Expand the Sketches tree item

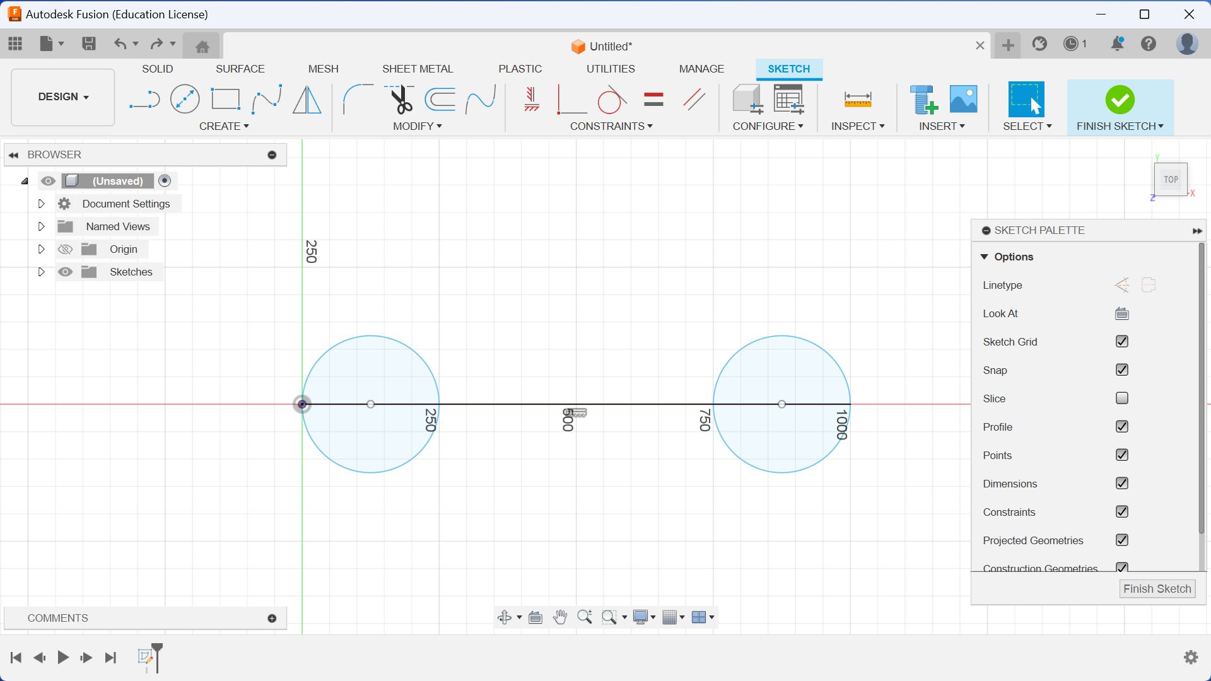pyautogui.click(x=42, y=272)
